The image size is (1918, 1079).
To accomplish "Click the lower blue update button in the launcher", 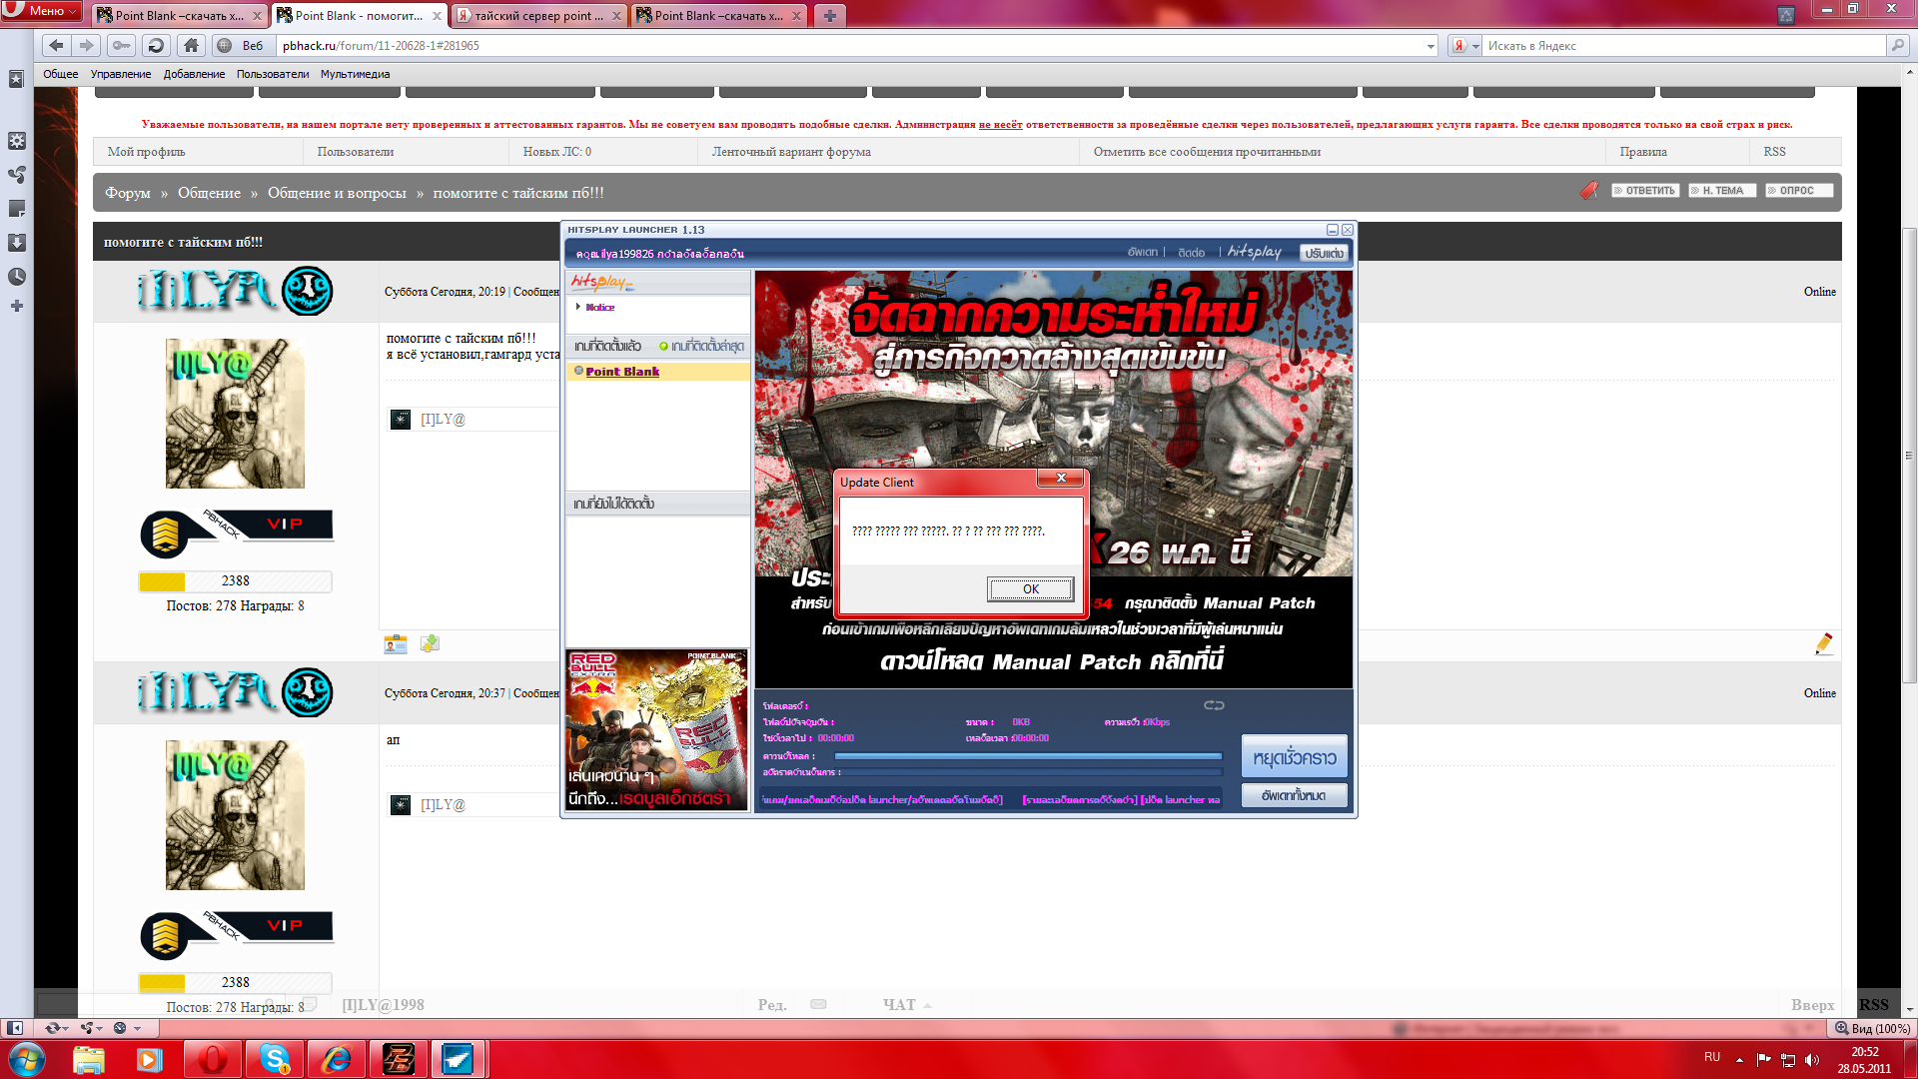I will [x=1295, y=795].
